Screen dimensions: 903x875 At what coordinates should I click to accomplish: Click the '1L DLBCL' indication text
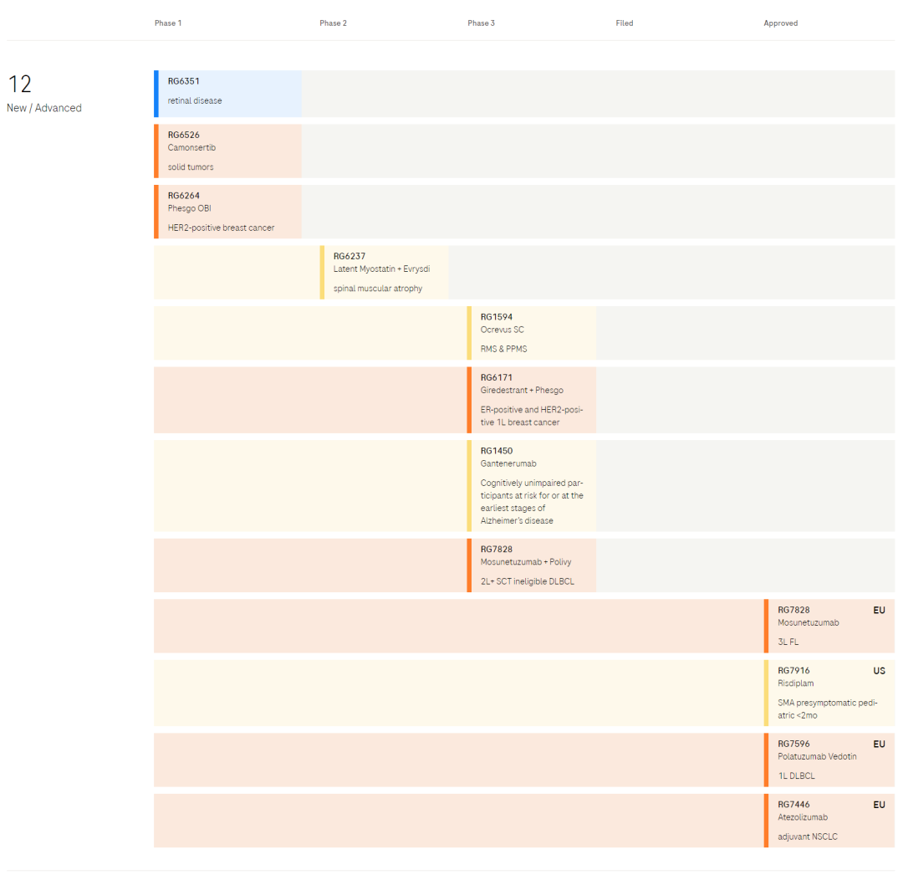coord(797,776)
